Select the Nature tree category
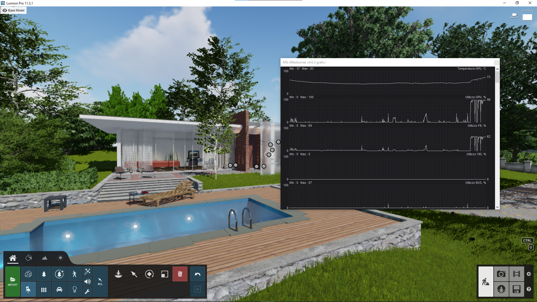Screen dimensions: 537x302 44,274
